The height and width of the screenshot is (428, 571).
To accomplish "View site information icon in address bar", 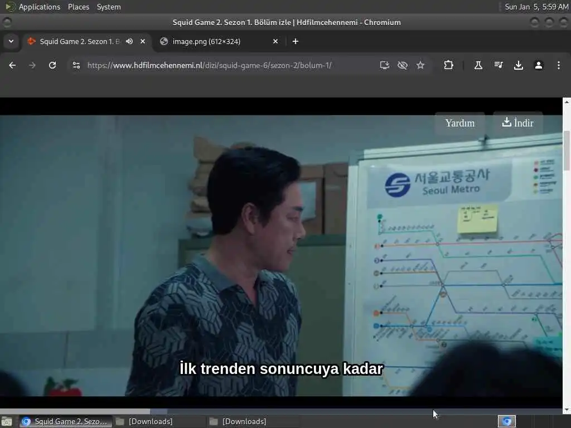I will (76, 65).
